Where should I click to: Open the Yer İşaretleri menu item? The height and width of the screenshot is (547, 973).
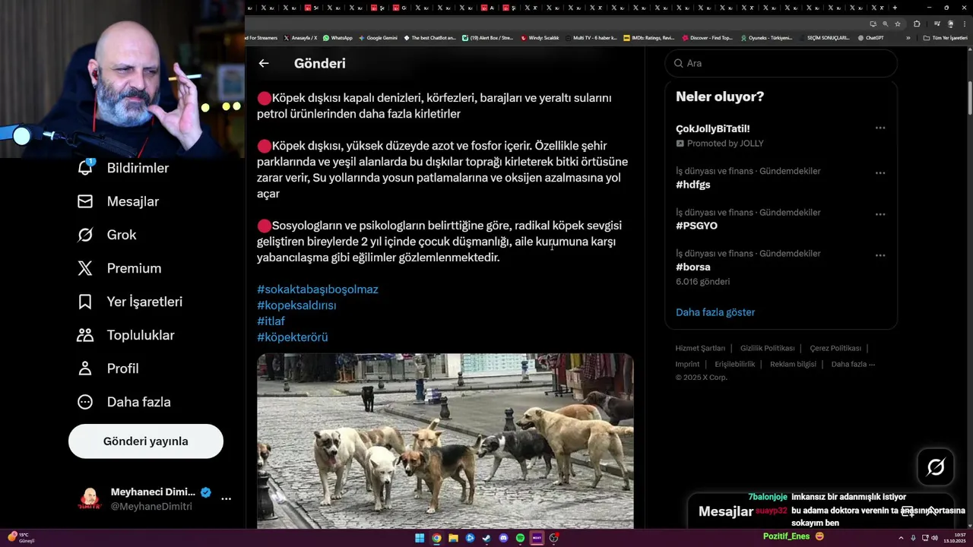[x=130, y=302]
